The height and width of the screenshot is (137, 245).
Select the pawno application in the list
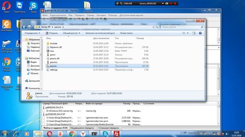[97, 66]
